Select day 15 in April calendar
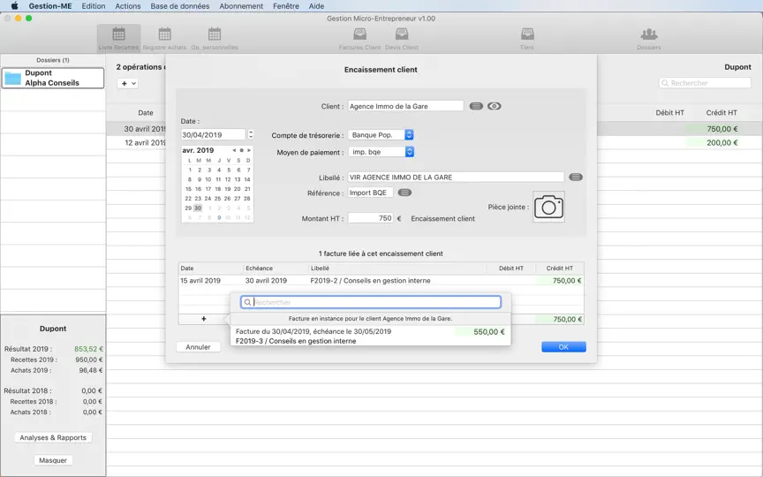Screen dimensions: 763x477 click(x=188, y=189)
